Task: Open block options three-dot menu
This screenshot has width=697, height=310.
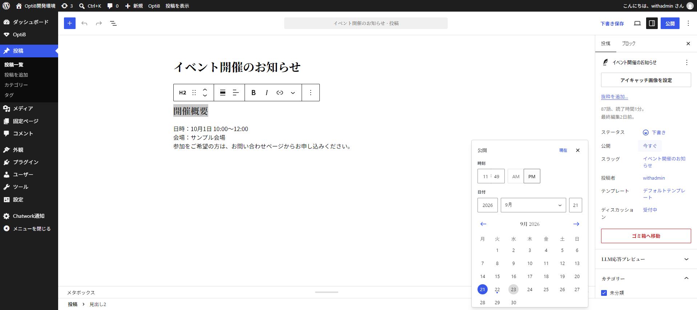Action: pyautogui.click(x=311, y=93)
